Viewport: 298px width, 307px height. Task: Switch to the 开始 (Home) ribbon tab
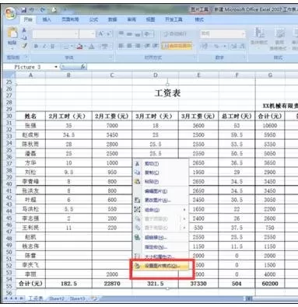click(28, 19)
